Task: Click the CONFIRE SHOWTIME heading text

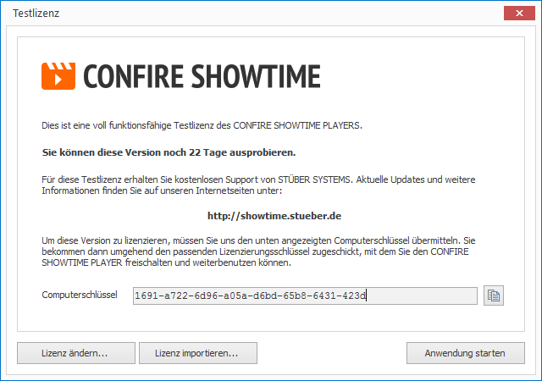Action: point(202,76)
